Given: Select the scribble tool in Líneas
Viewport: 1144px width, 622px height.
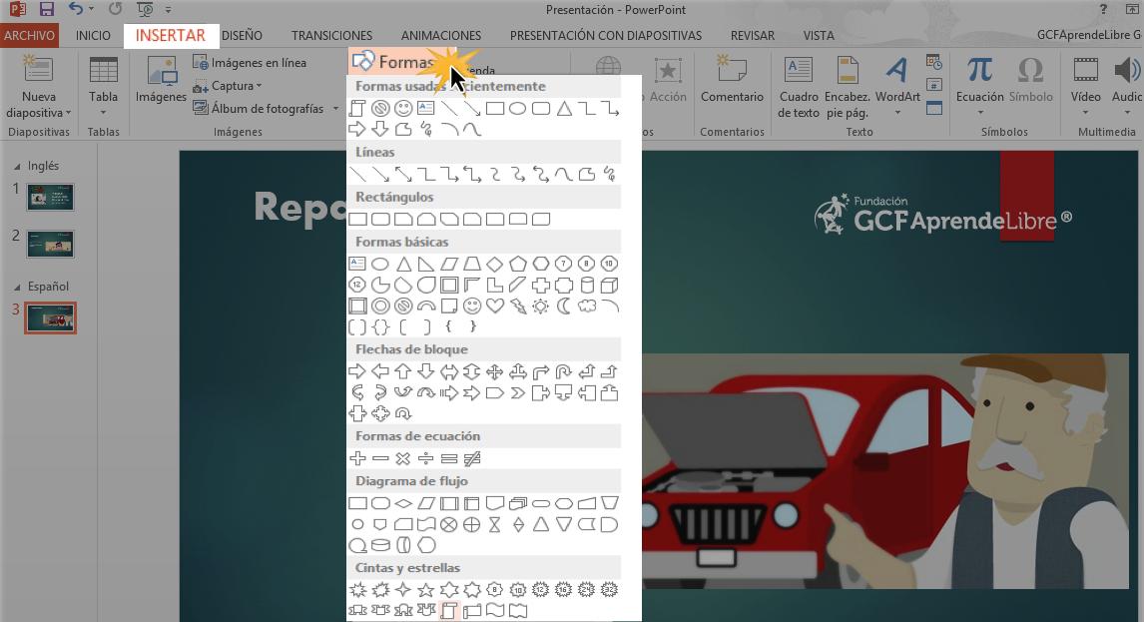Looking at the screenshot, I should tap(609, 175).
